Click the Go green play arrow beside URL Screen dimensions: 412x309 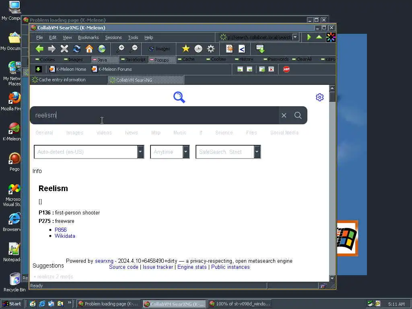[309, 37]
